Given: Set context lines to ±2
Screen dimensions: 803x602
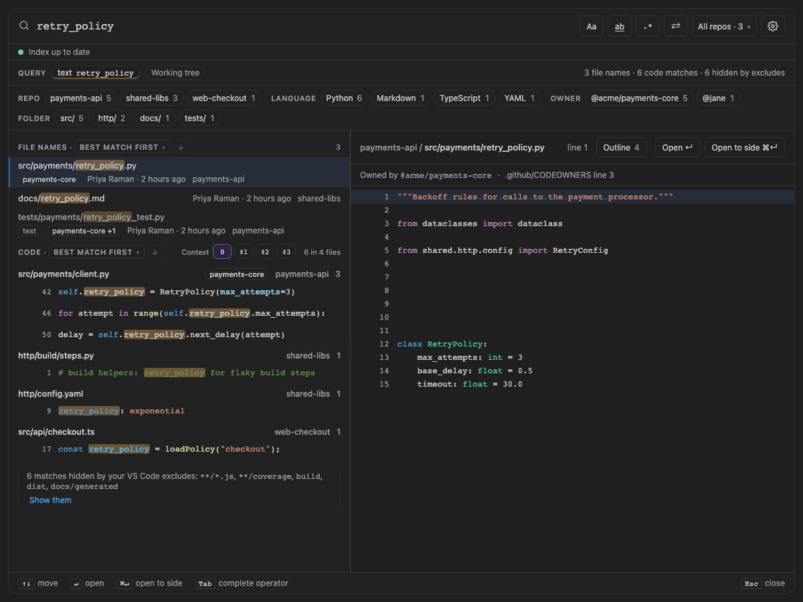Looking at the screenshot, I should tap(265, 252).
